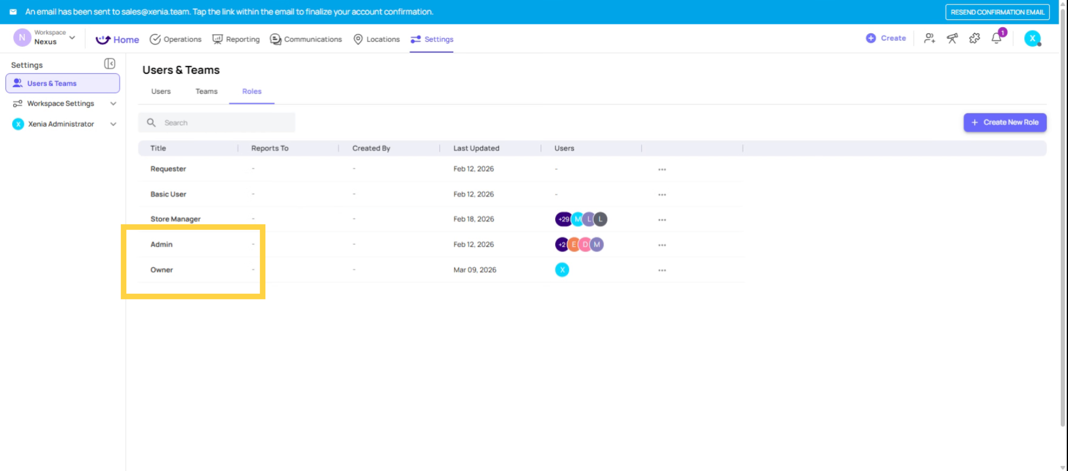The width and height of the screenshot is (1068, 471).
Task: Click Resend Confirmation Email button
Action: tap(997, 12)
